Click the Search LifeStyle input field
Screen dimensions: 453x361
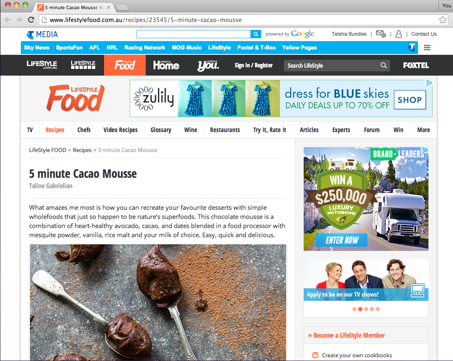(332, 66)
